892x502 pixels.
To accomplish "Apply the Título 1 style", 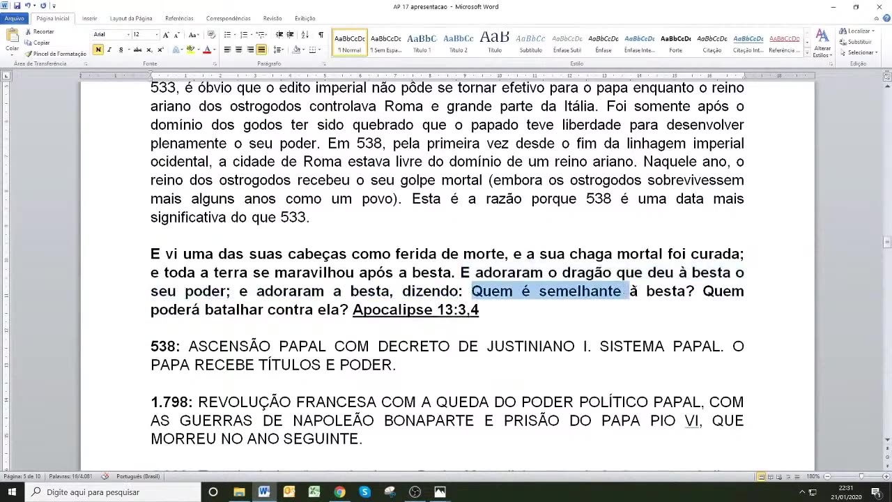I will tap(422, 43).
